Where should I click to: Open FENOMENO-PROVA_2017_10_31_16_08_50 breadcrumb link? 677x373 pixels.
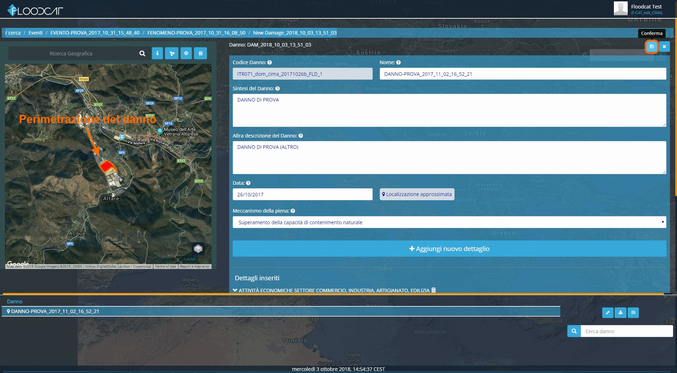tap(196, 33)
